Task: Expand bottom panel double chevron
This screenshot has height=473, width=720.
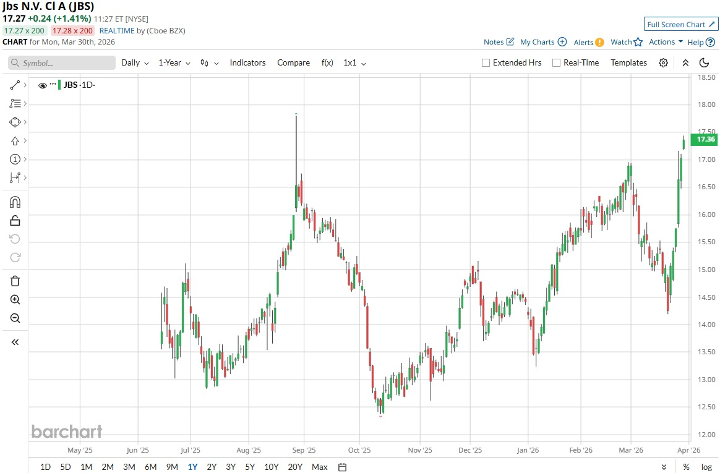Action: (664, 467)
